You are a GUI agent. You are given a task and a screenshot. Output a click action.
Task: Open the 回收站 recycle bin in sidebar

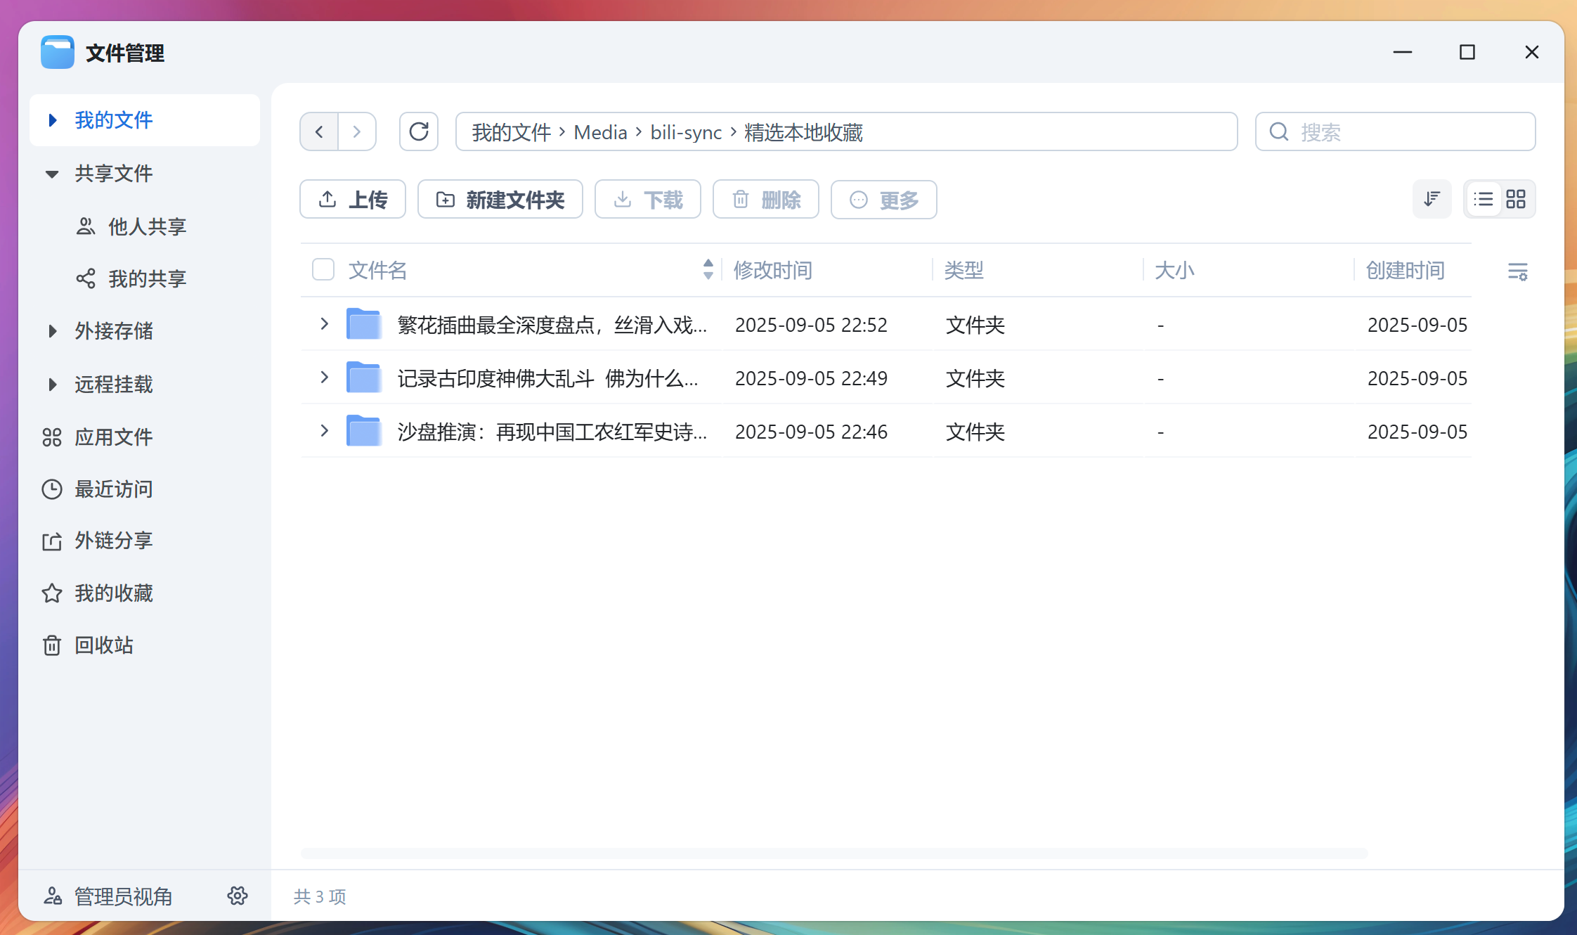103,645
